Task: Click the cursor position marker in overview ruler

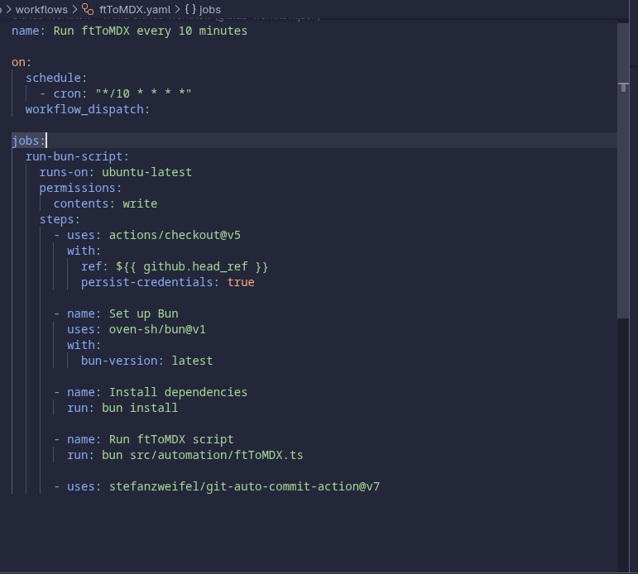Action: tap(623, 86)
